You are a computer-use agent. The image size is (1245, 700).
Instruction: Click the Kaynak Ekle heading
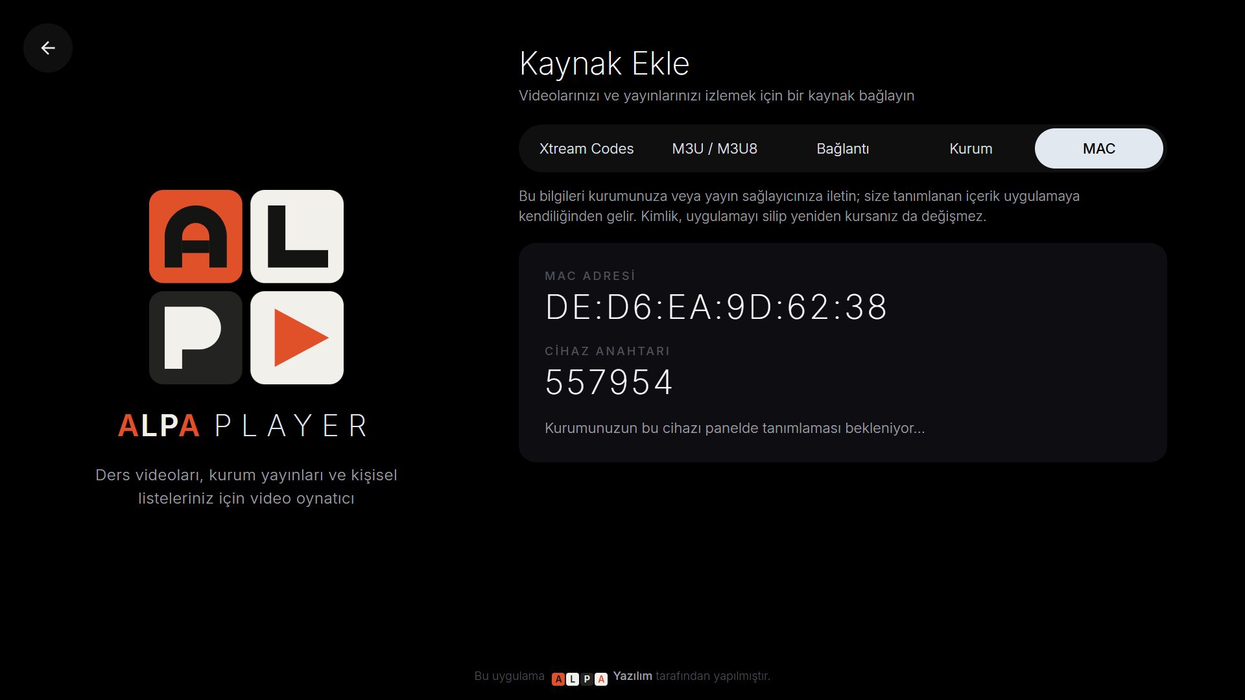pos(604,64)
